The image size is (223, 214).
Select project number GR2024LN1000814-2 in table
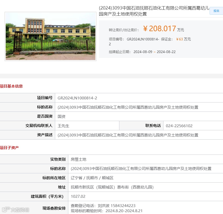coord(77,98)
